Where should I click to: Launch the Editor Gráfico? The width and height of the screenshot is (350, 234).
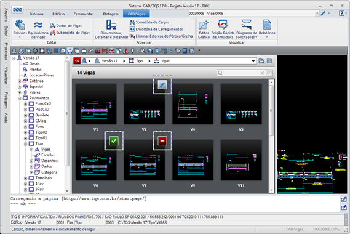pyautogui.click(x=204, y=29)
